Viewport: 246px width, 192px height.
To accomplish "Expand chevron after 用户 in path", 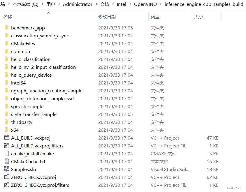I will click(x=59, y=4).
